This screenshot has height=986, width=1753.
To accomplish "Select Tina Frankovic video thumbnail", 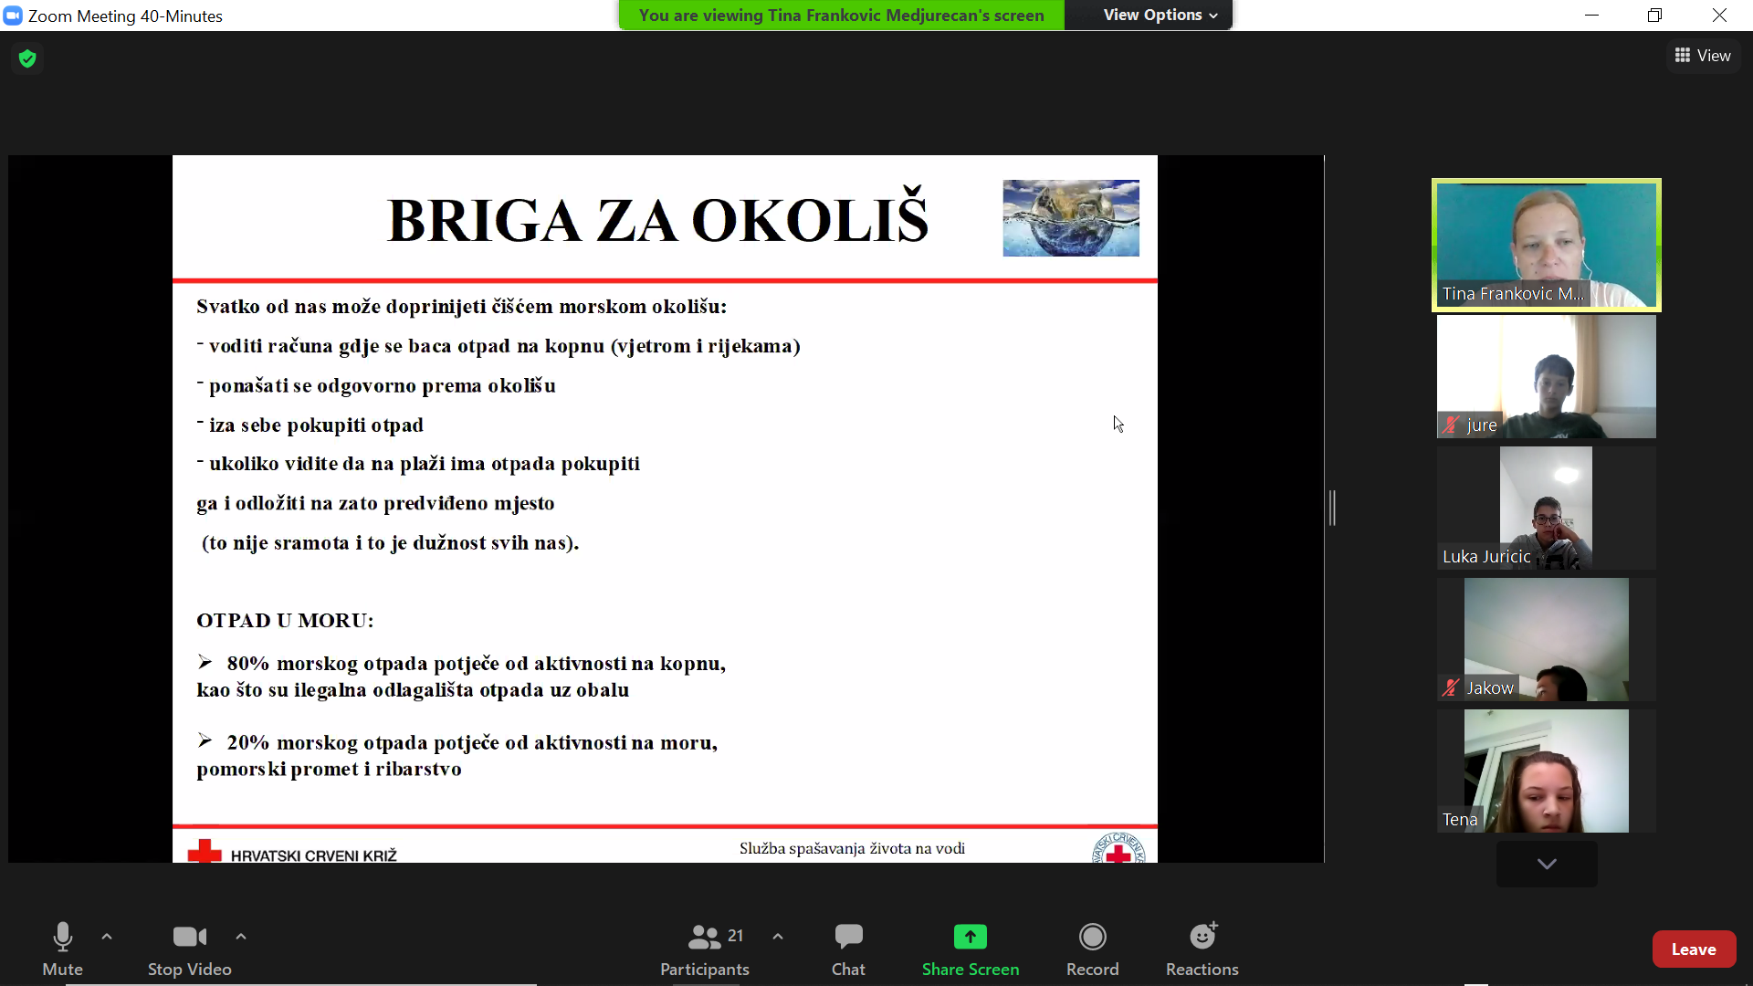I will point(1547,245).
